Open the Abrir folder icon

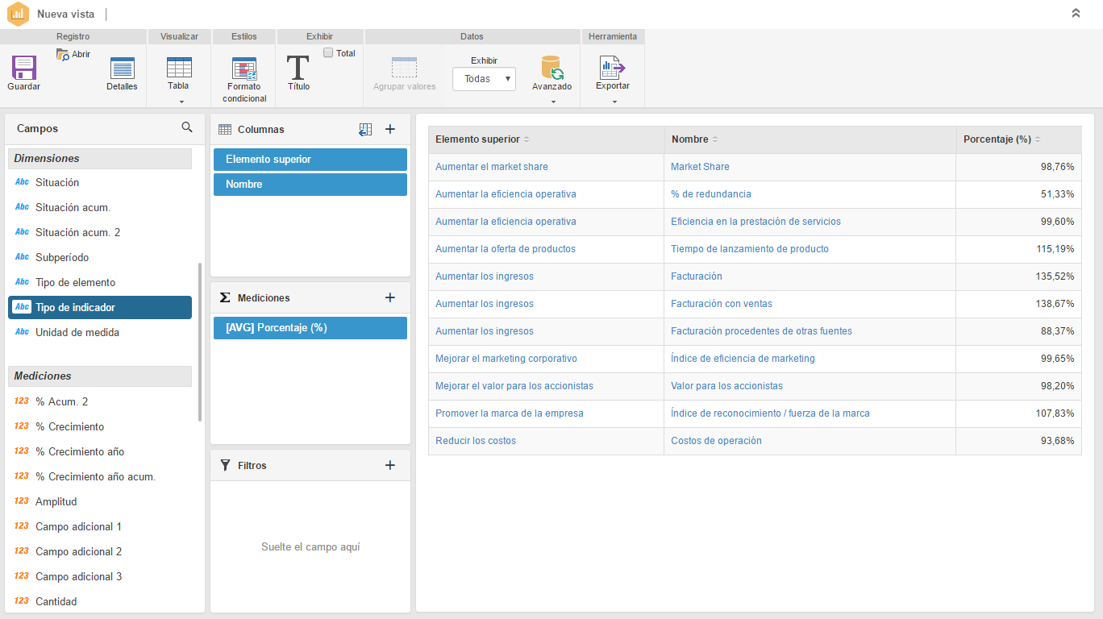[64, 55]
